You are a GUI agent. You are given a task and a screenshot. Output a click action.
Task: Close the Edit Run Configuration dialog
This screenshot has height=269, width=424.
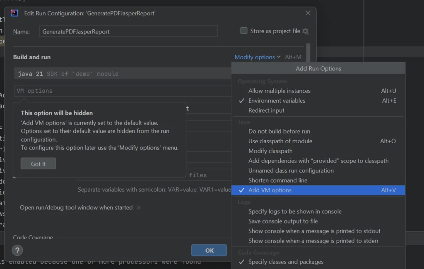pos(308,13)
